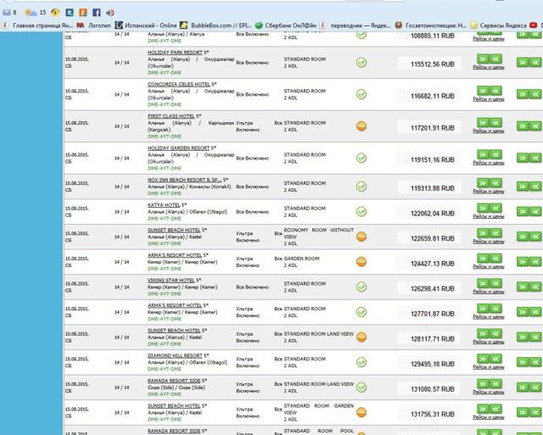The image size is (543, 435).
Task: Open Nox Inn Beach Resort hotel link
Action: click(184, 180)
